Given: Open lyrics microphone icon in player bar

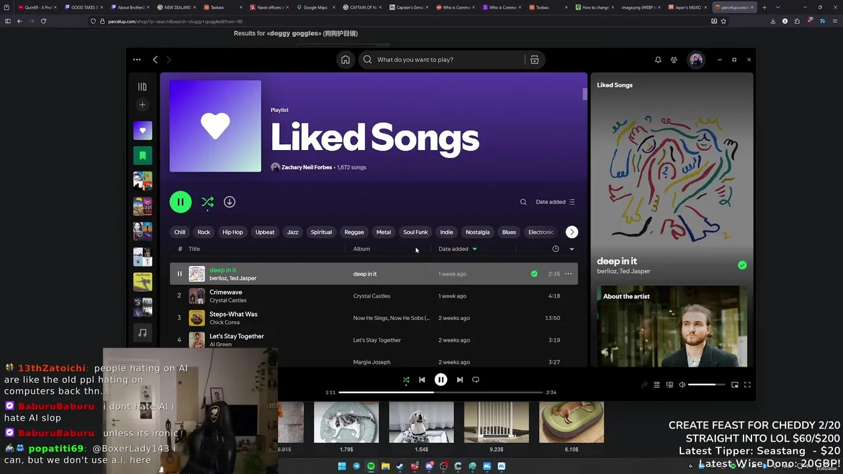Looking at the screenshot, I should (644, 385).
